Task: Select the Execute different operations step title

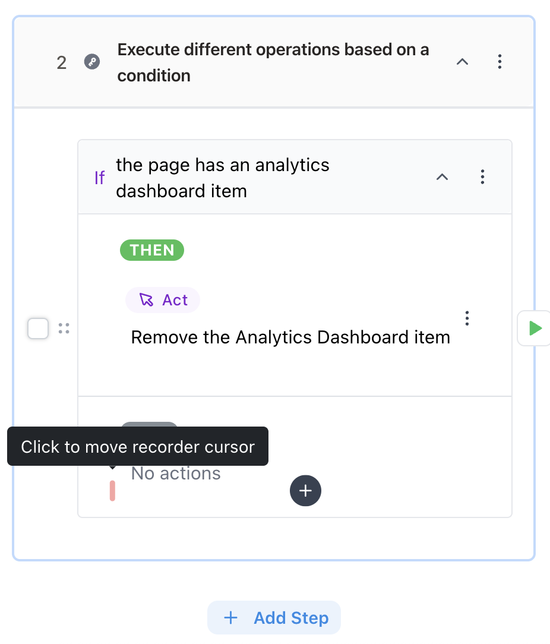Action: point(273,62)
